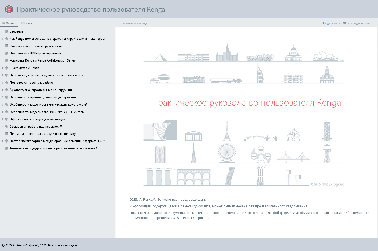Image resolution: width=378 pixels, height=251 pixels.
Task: Expand the Совместная работа над проектом section
Action: point(3,127)
